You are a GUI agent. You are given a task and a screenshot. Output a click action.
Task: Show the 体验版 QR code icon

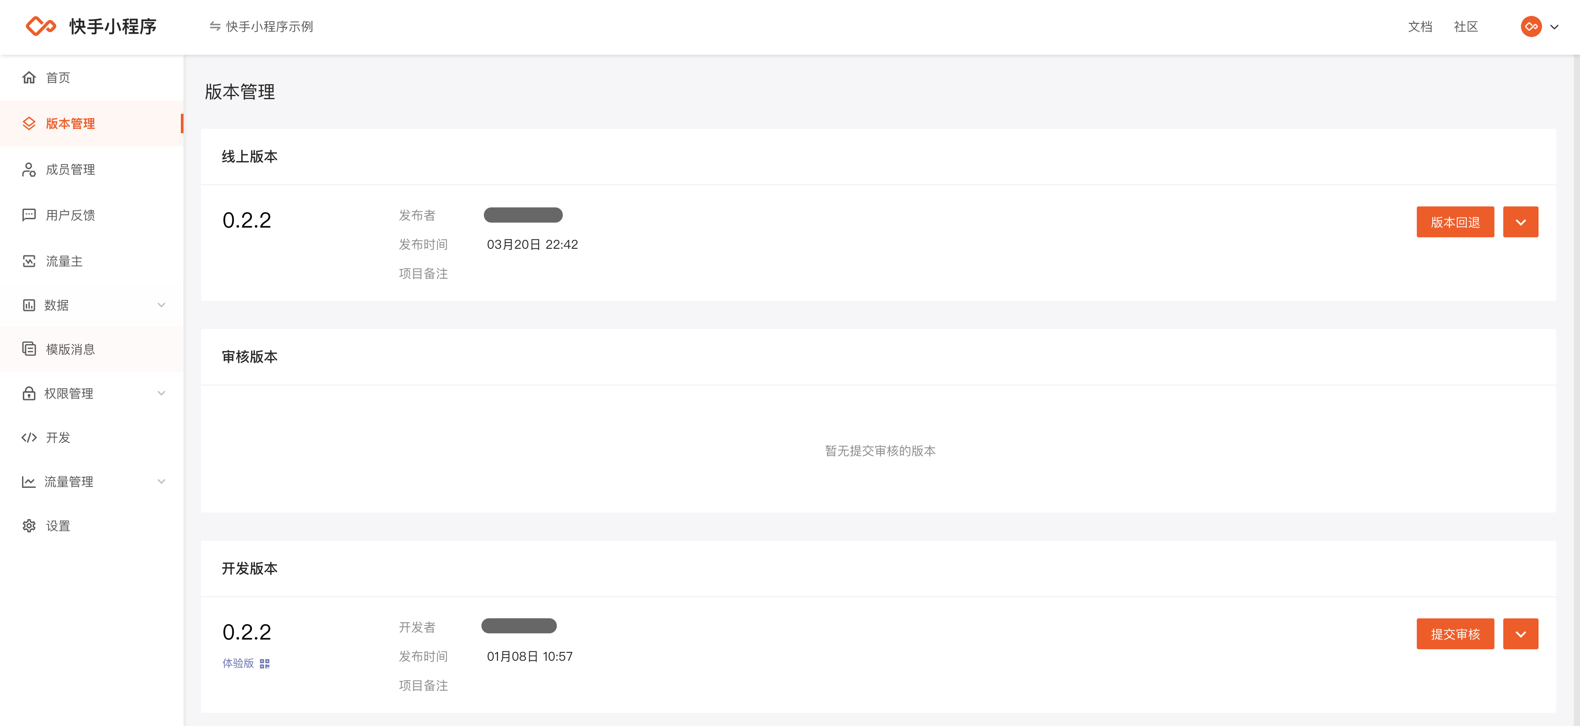(x=264, y=663)
